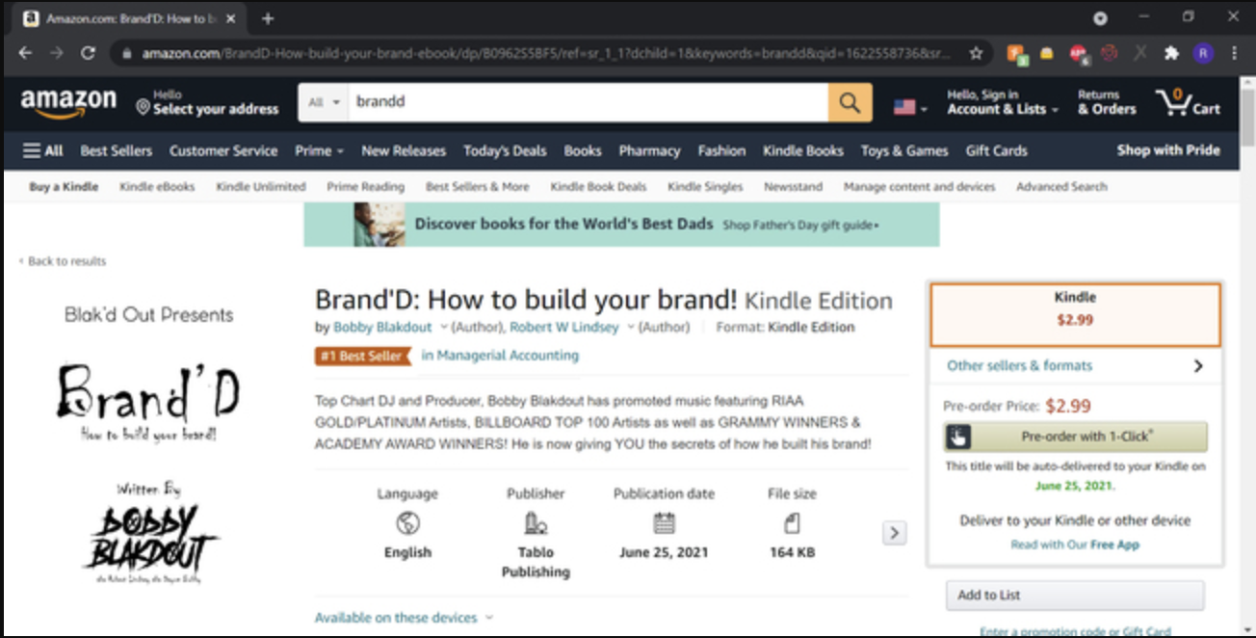
Task: Open Kindle Books in nav bar
Action: pyautogui.click(x=803, y=150)
